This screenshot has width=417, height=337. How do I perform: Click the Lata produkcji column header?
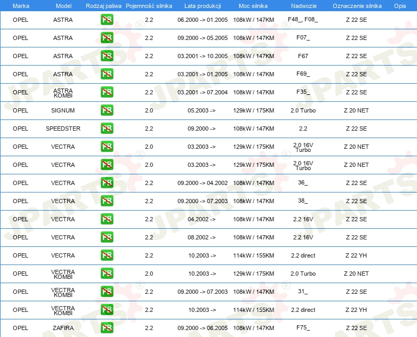(x=203, y=6)
